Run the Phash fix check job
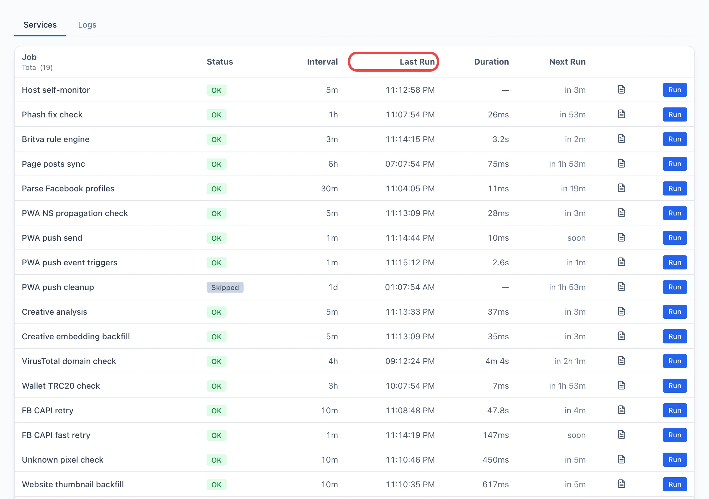This screenshot has height=499, width=709. point(675,114)
